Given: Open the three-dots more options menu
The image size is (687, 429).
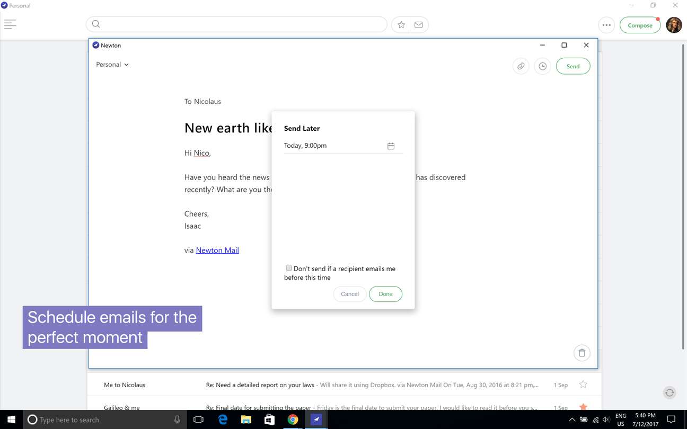Looking at the screenshot, I should tap(606, 25).
